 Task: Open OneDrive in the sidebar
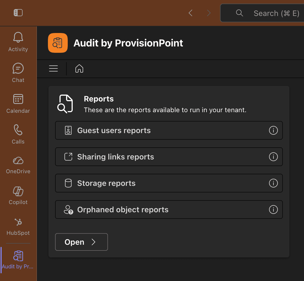coord(18,165)
